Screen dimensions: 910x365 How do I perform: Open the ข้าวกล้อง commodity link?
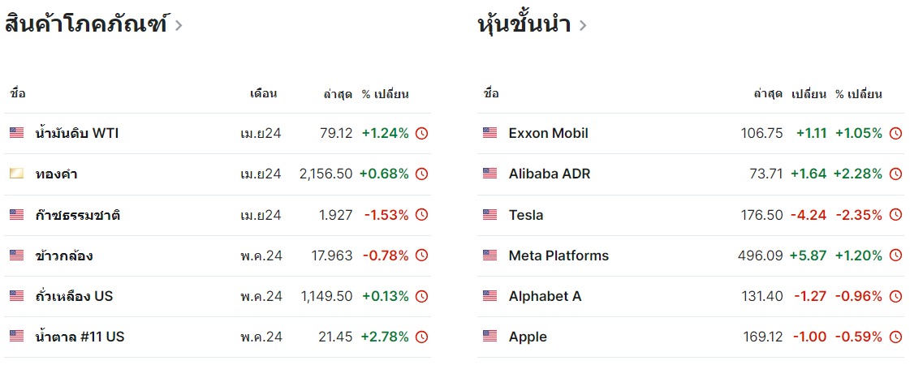(x=64, y=255)
